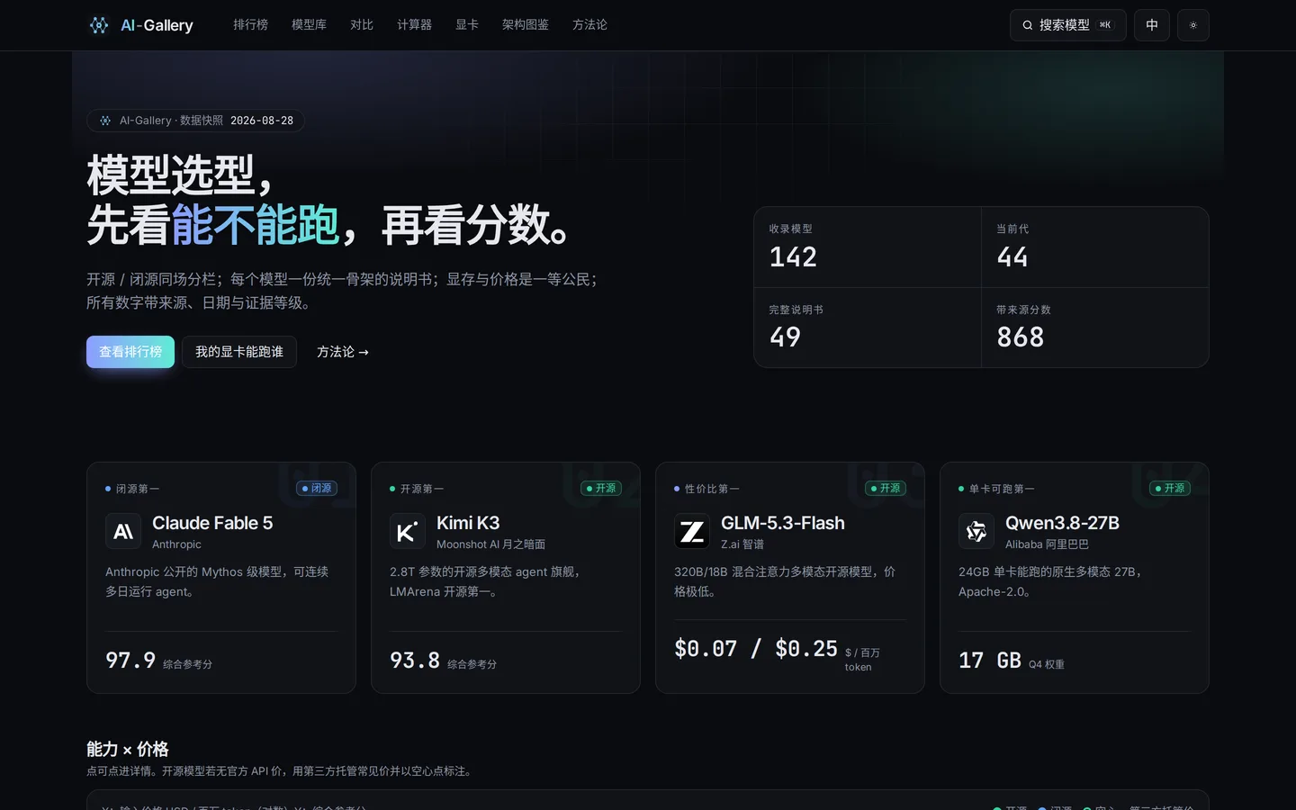Click the Moonshot AI 月之暗面 vendor name
Screen dimensions: 1296x810
point(490,544)
